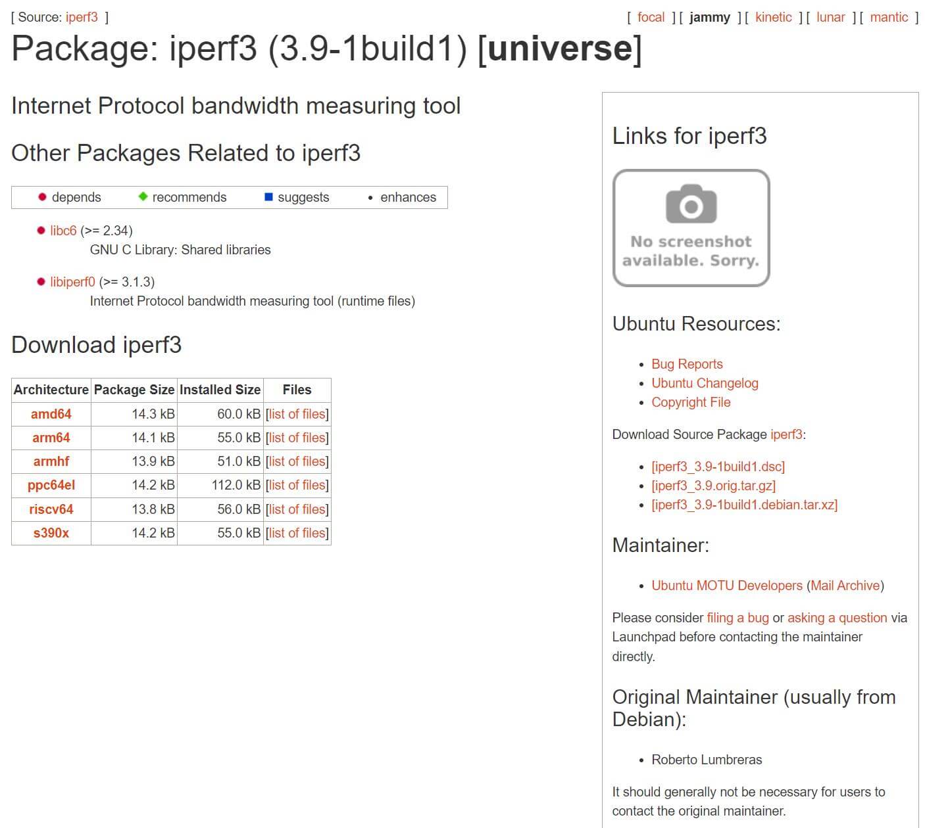
Task: Select the 'Package Size' table header
Action: pyautogui.click(x=134, y=390)
